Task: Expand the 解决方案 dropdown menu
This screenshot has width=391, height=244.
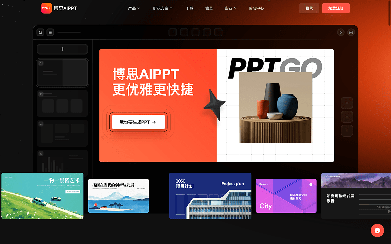Action: tap(163, 8)
